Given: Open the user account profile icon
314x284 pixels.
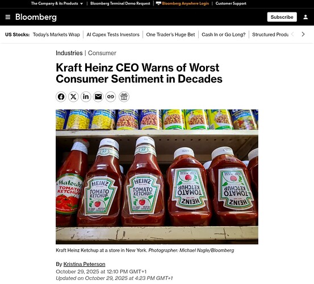Looking at the screenshot, I should 305,17.
